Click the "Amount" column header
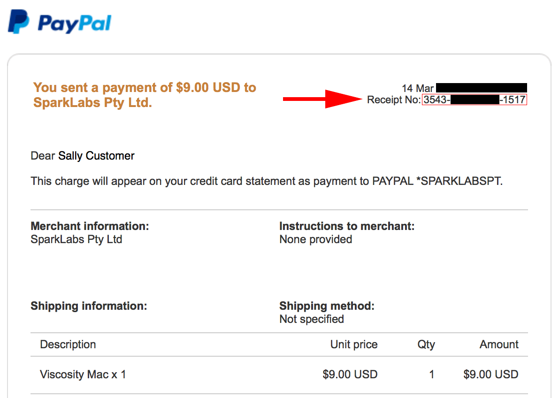This screenshot has height=398, width=559. 499,344
